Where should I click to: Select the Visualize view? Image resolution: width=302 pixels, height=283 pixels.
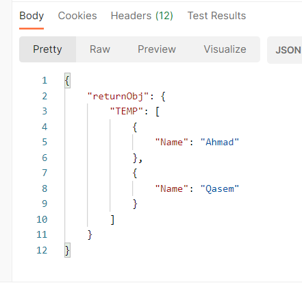pyautogui.click(x=225, y=49)
